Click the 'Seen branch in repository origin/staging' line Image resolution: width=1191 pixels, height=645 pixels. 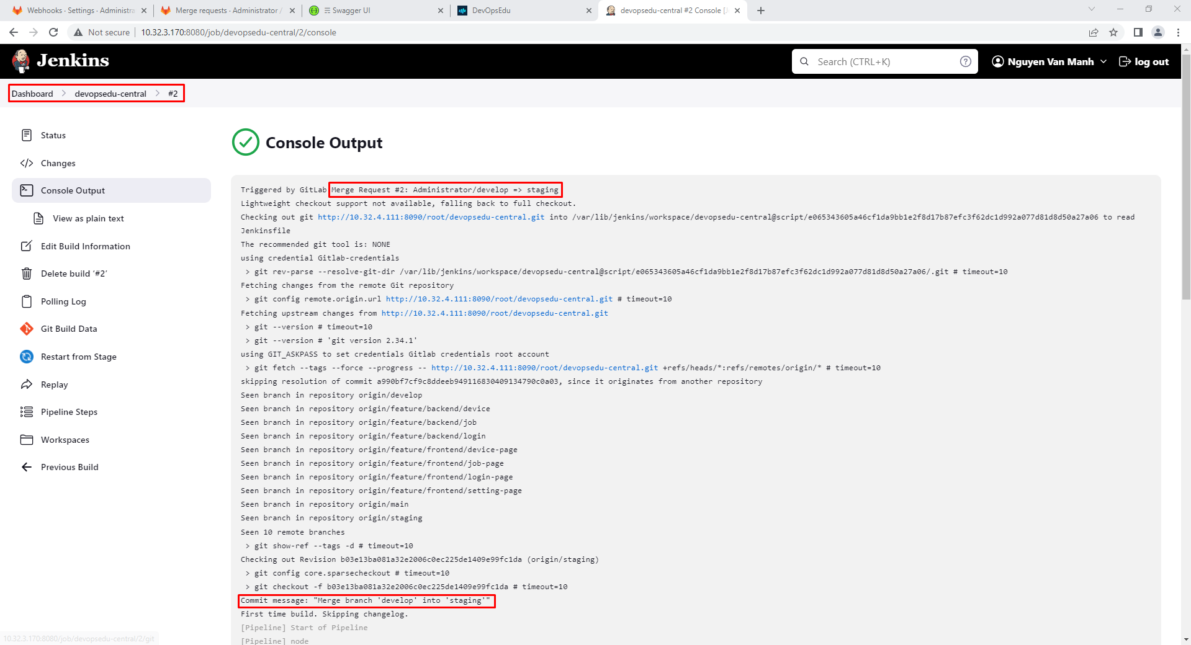coord(331,518)
